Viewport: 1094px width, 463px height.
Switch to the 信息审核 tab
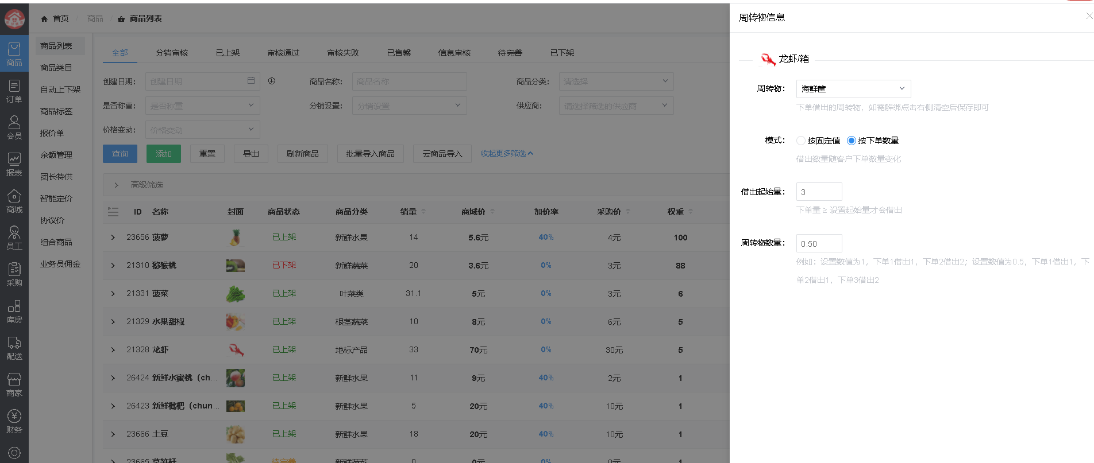[x=454, y=53]
